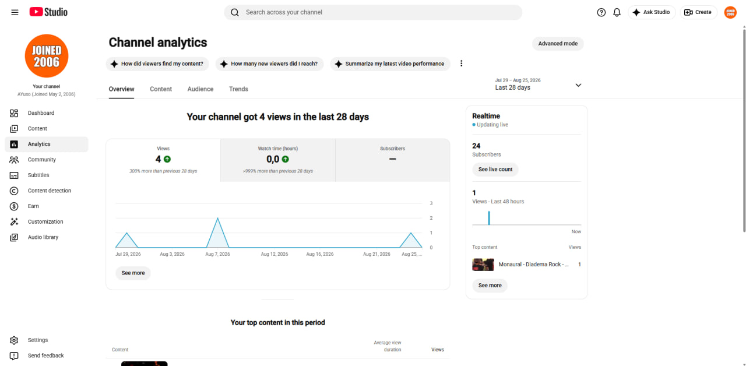
Task: Open the Earn page
Action: pyautogui.click(x=47, y=206)
